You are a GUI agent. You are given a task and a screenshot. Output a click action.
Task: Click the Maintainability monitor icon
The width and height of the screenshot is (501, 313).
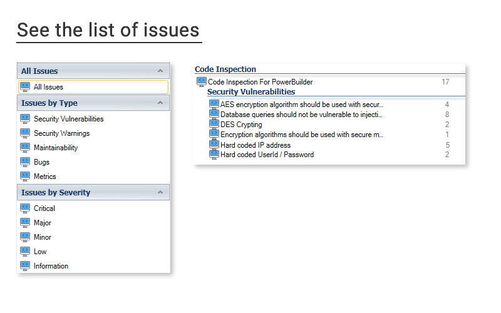(x=25, y=147)
